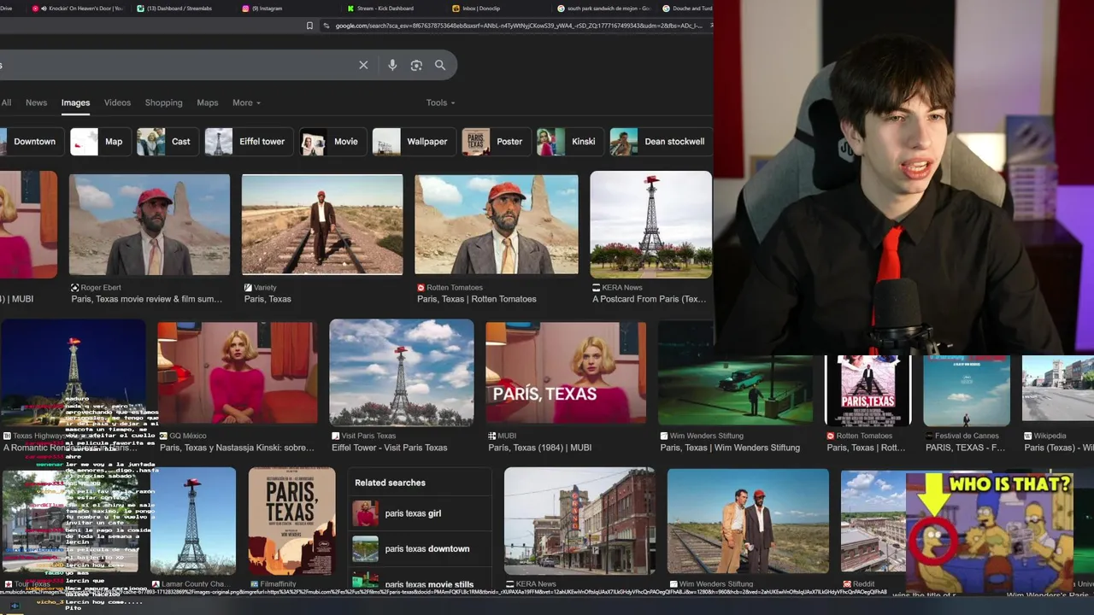Click 'Paris, Texas movie review & film sum...' link
The height and width of the screenshot is (615, 1094).
pos(147,299)
